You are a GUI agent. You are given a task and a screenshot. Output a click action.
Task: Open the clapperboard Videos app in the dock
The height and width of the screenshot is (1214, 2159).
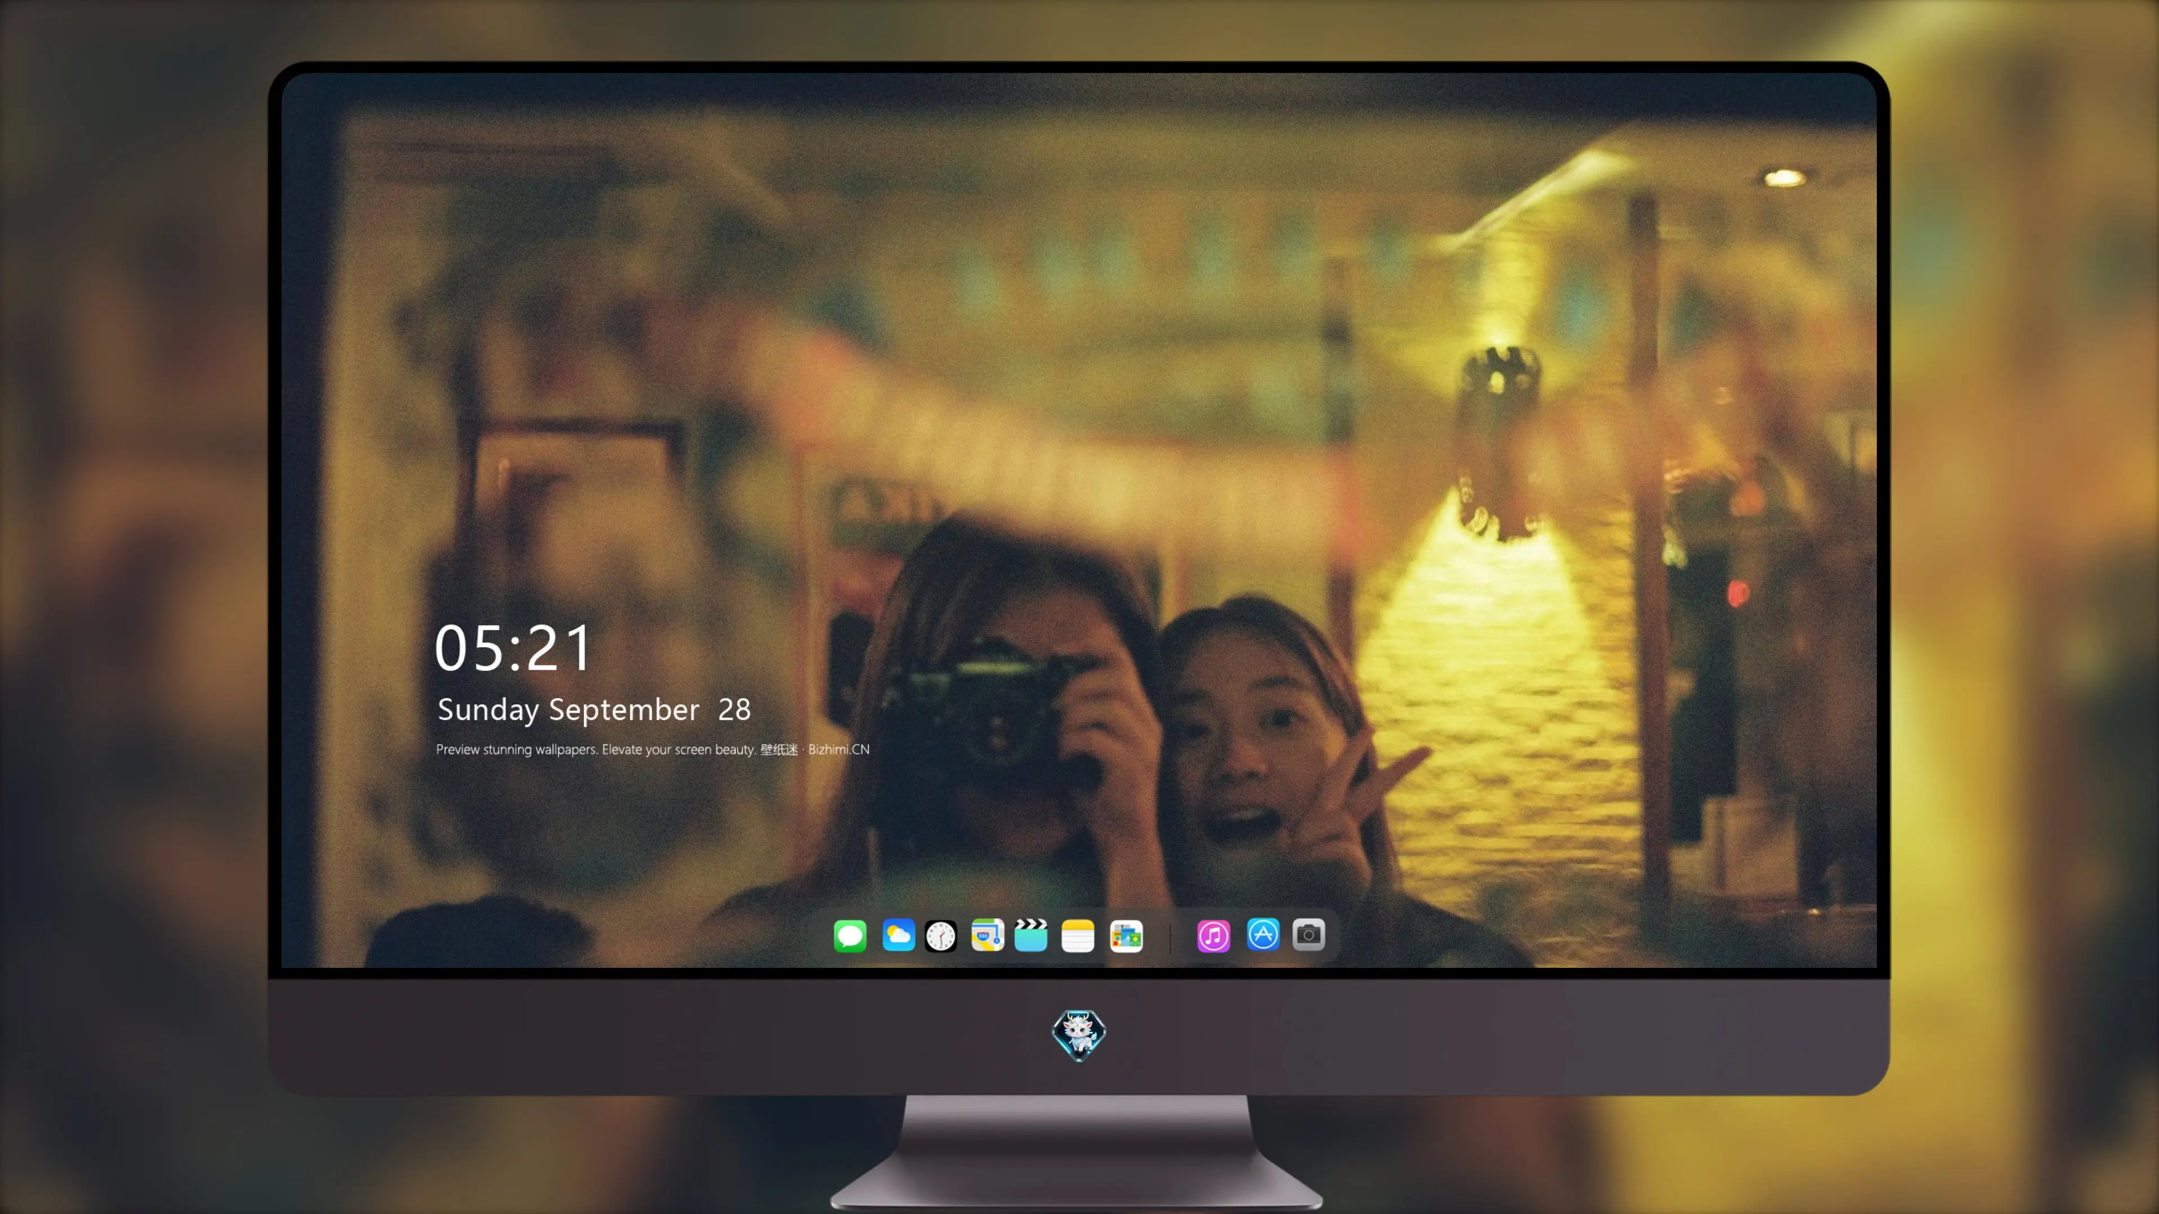pyautogui.click(x=1031, y=935)
